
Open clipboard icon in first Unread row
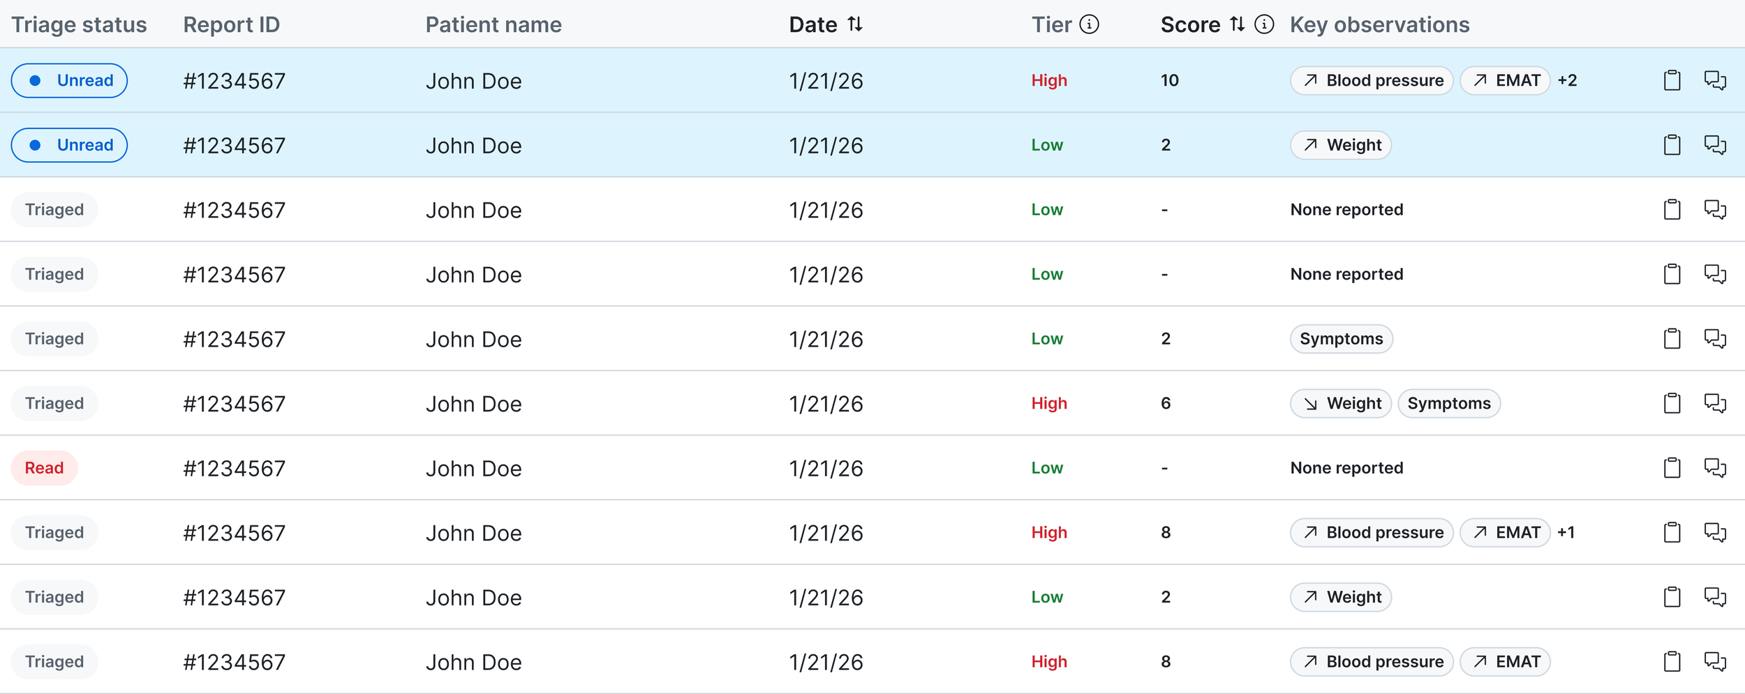pos(1672,80)
